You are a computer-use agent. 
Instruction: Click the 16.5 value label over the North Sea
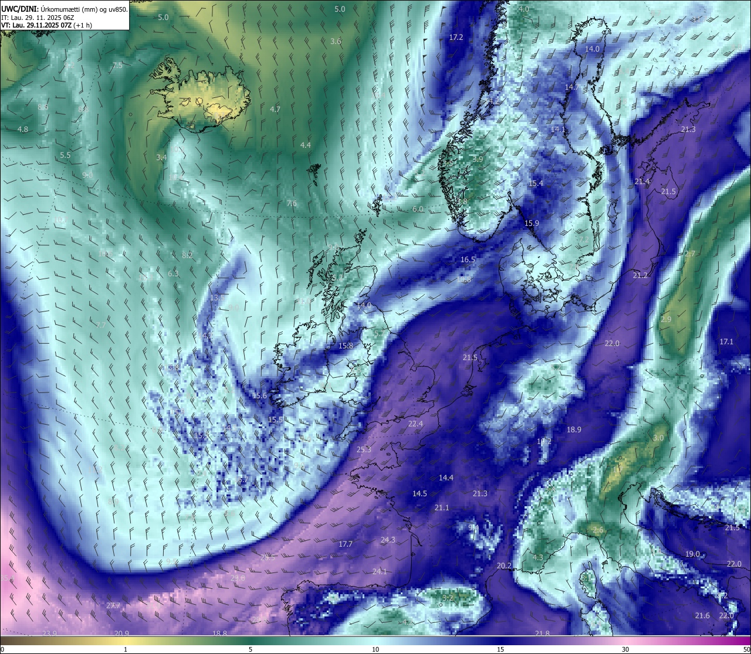tap(468, 260)
